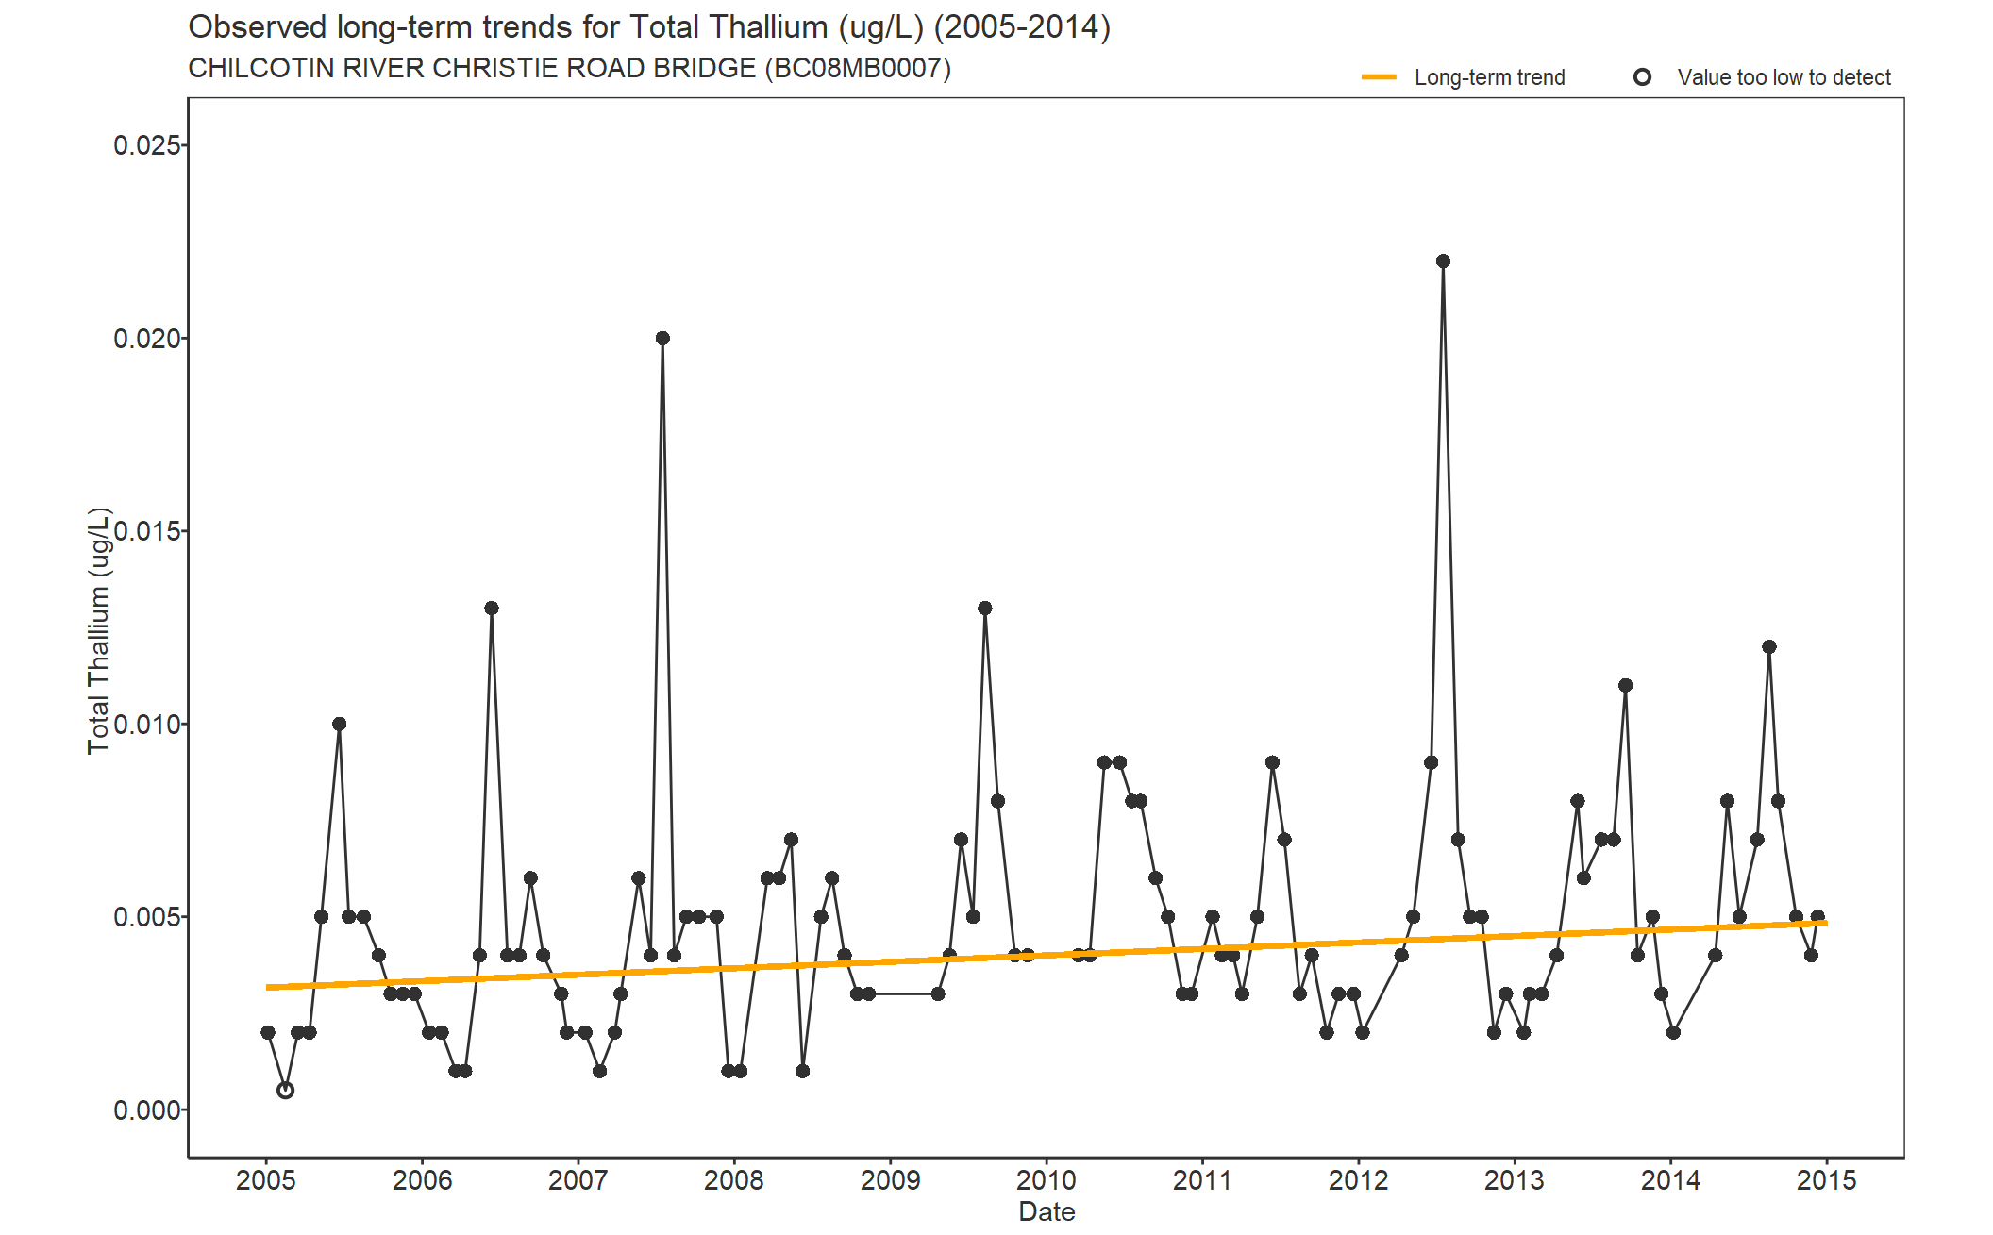Click the x-axis label 2008

734,1180
